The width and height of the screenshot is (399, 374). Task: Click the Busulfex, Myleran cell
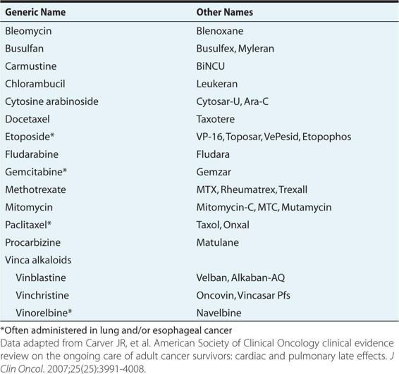tap(235, 49)
